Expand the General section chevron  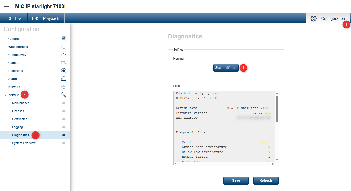pyautogui.click(x=6, y=39)
